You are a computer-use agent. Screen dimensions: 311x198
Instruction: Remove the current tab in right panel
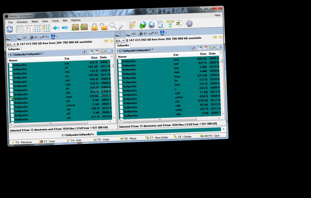pos(205,48)
